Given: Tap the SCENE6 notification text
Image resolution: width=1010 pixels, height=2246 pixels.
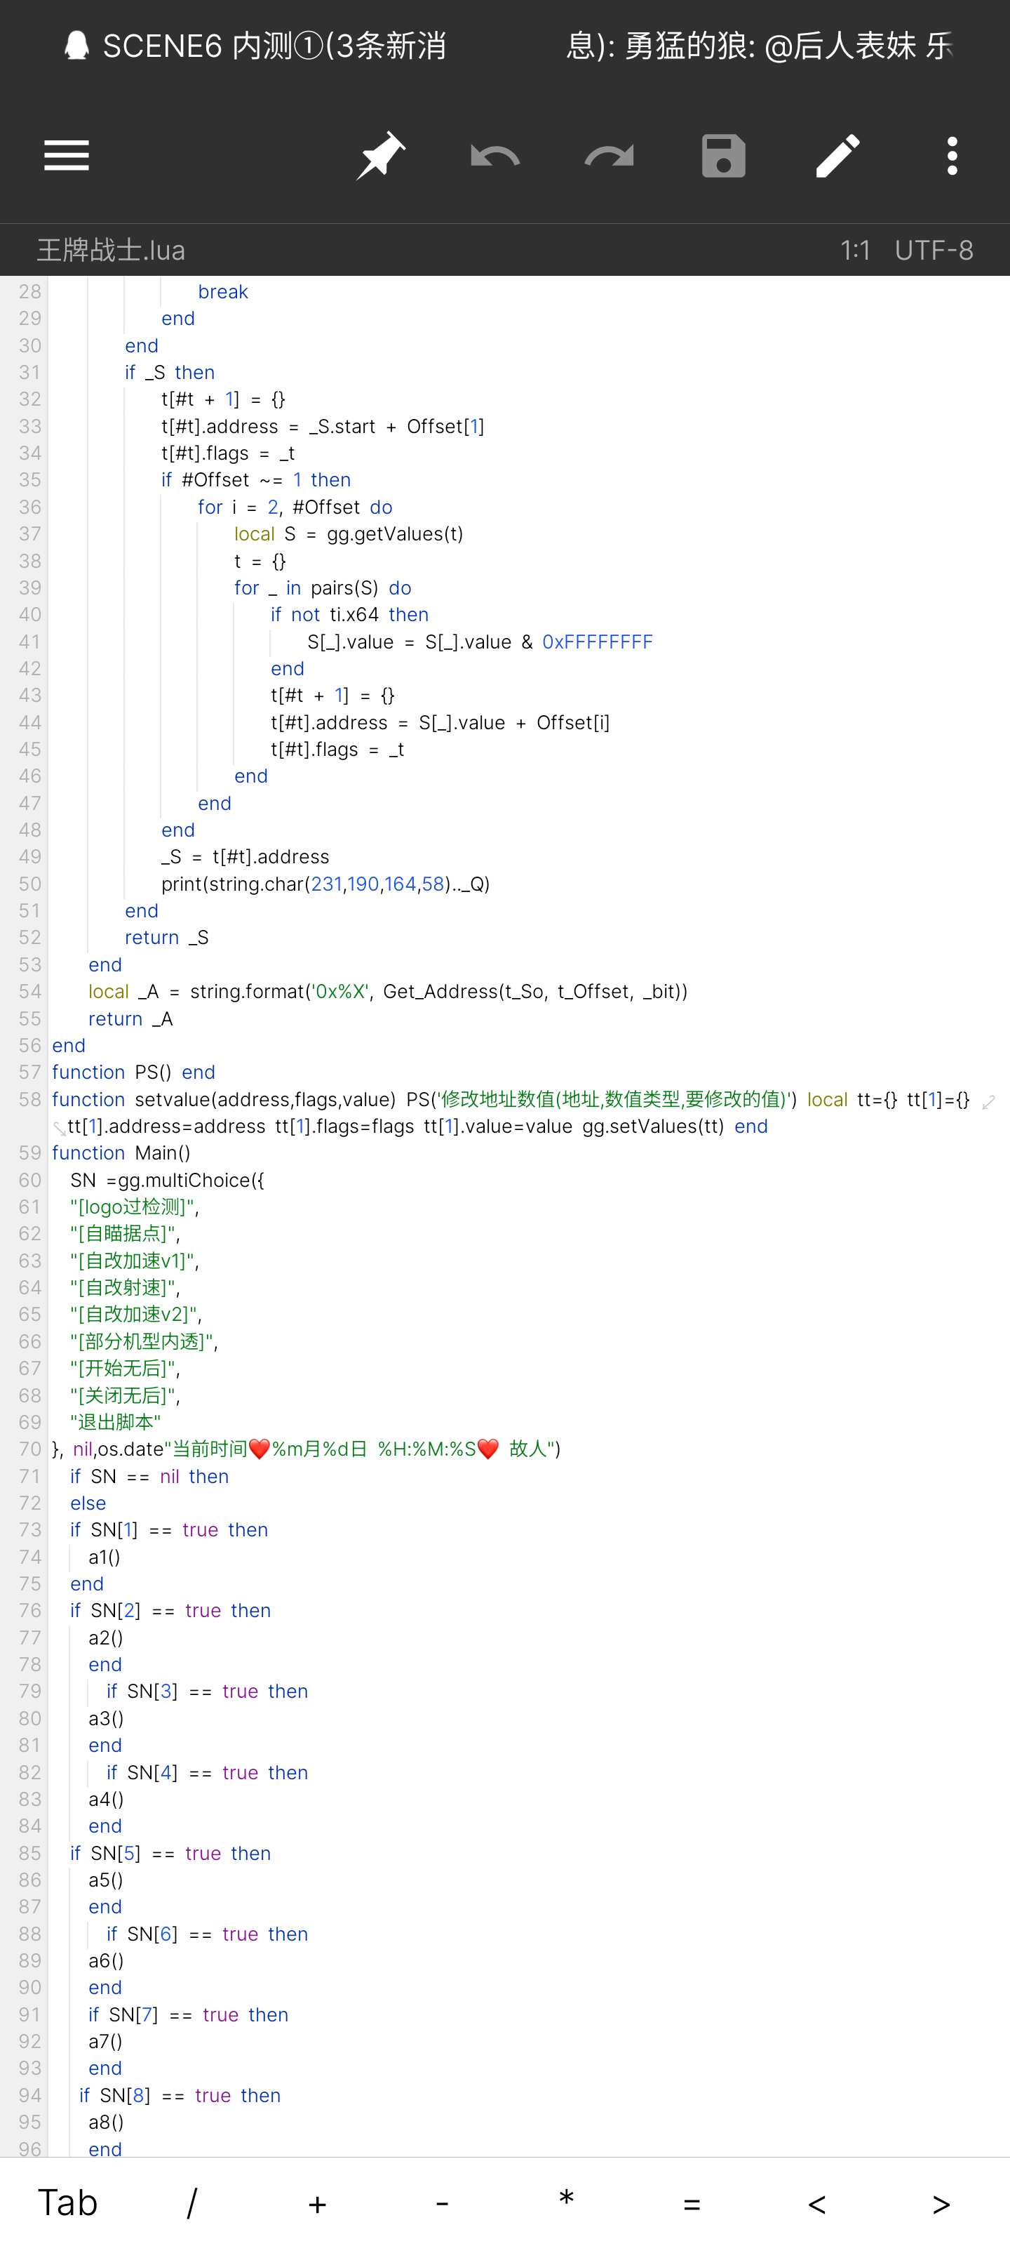Looking at the screenshot, I should tap(274, 46).
